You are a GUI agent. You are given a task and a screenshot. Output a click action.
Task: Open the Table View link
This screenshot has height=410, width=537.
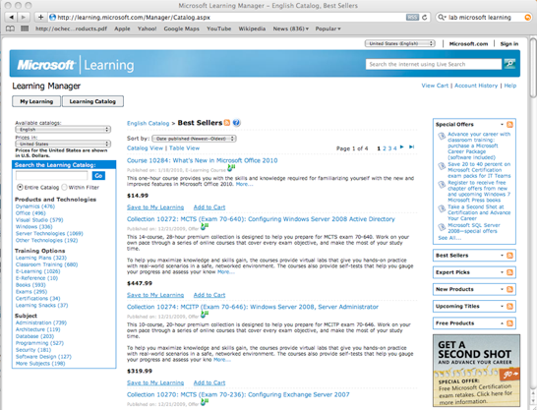184,148
